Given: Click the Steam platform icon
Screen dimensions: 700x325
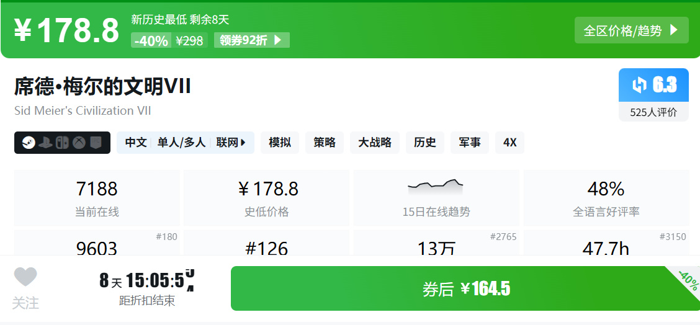Looking at the screenshot, I should pyautogui.click(x=29, y=143).
